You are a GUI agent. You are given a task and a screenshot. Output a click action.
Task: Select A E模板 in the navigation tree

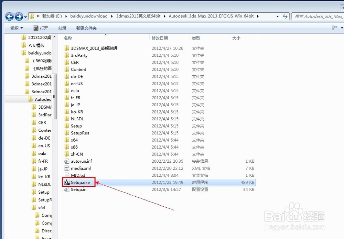click(36, 45)
